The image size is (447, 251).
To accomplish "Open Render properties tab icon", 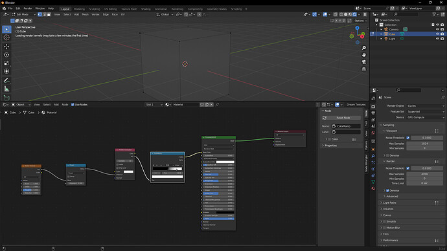I will coord(373,107).
